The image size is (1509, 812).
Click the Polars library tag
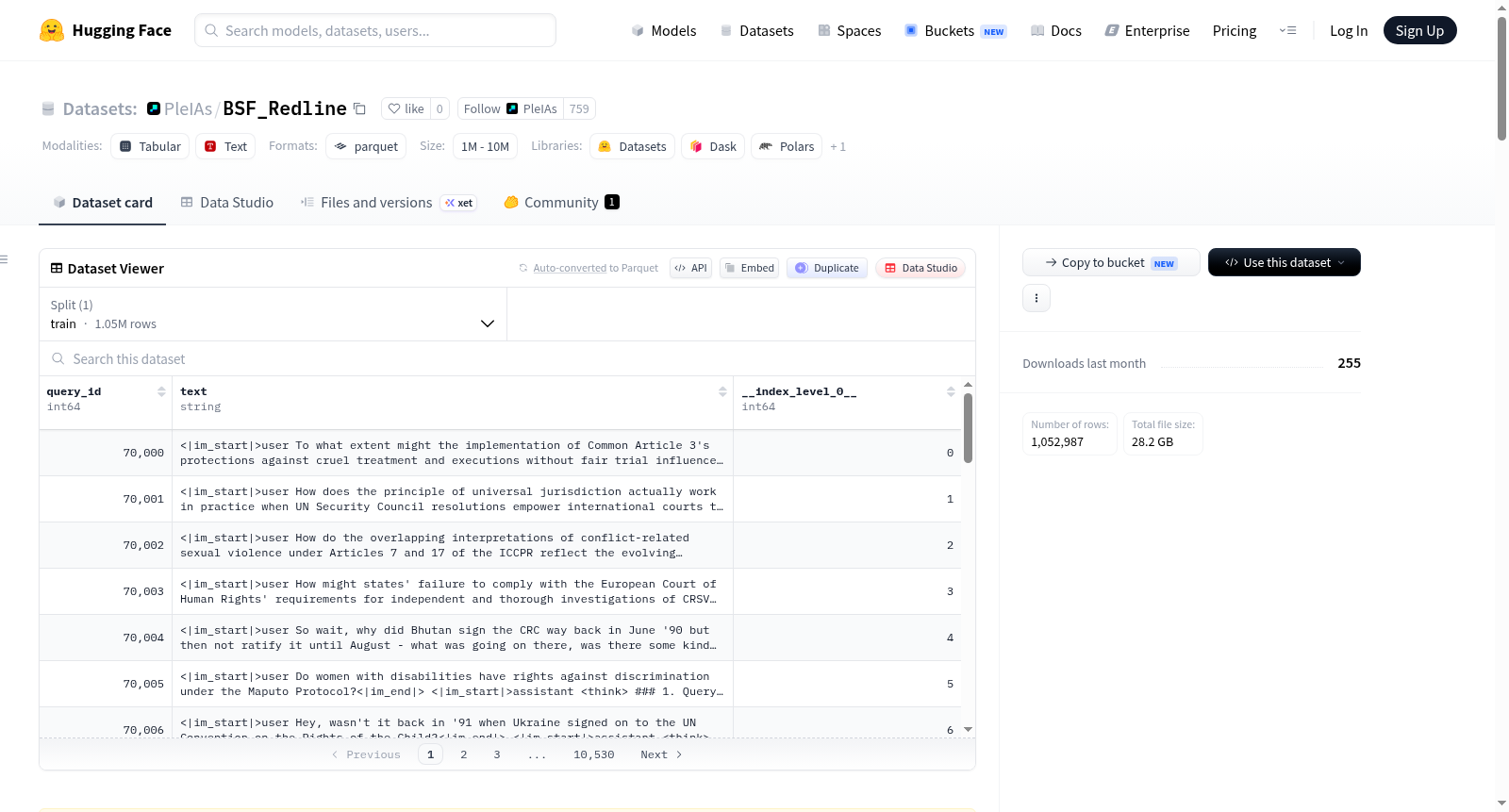point(787,146)
